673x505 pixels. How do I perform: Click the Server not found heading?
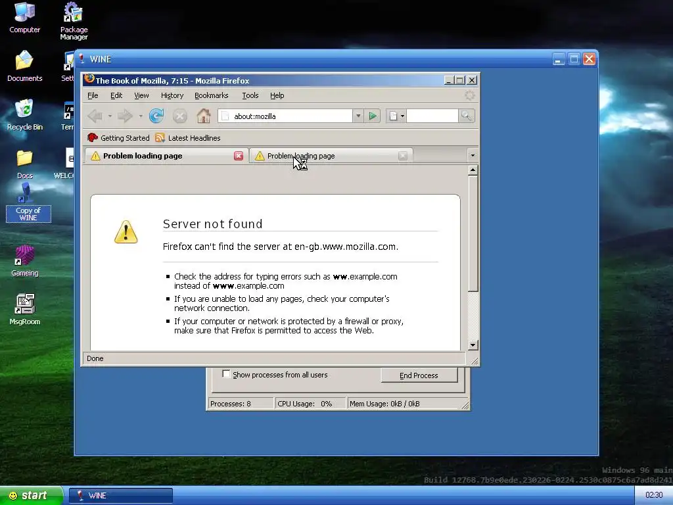point(212,224)
